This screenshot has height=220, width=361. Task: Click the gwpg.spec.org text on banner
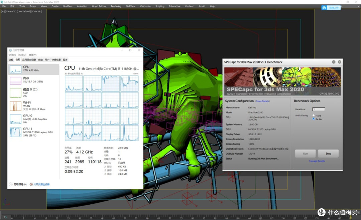pos(329,93)
